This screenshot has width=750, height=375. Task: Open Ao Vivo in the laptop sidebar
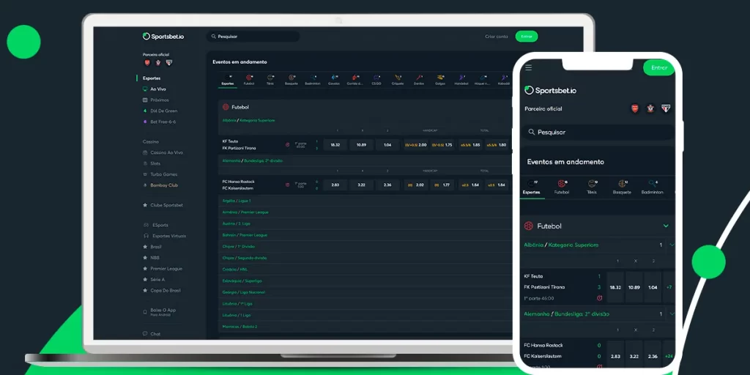(155, 89)
